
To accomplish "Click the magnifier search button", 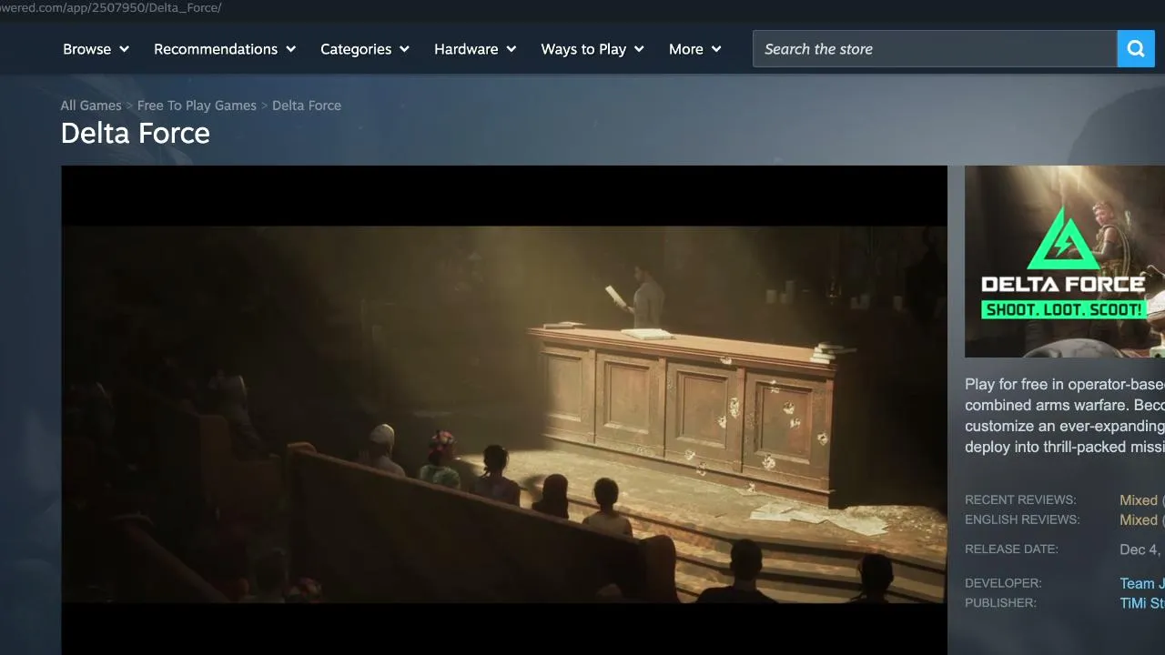I will (1136, 49).
